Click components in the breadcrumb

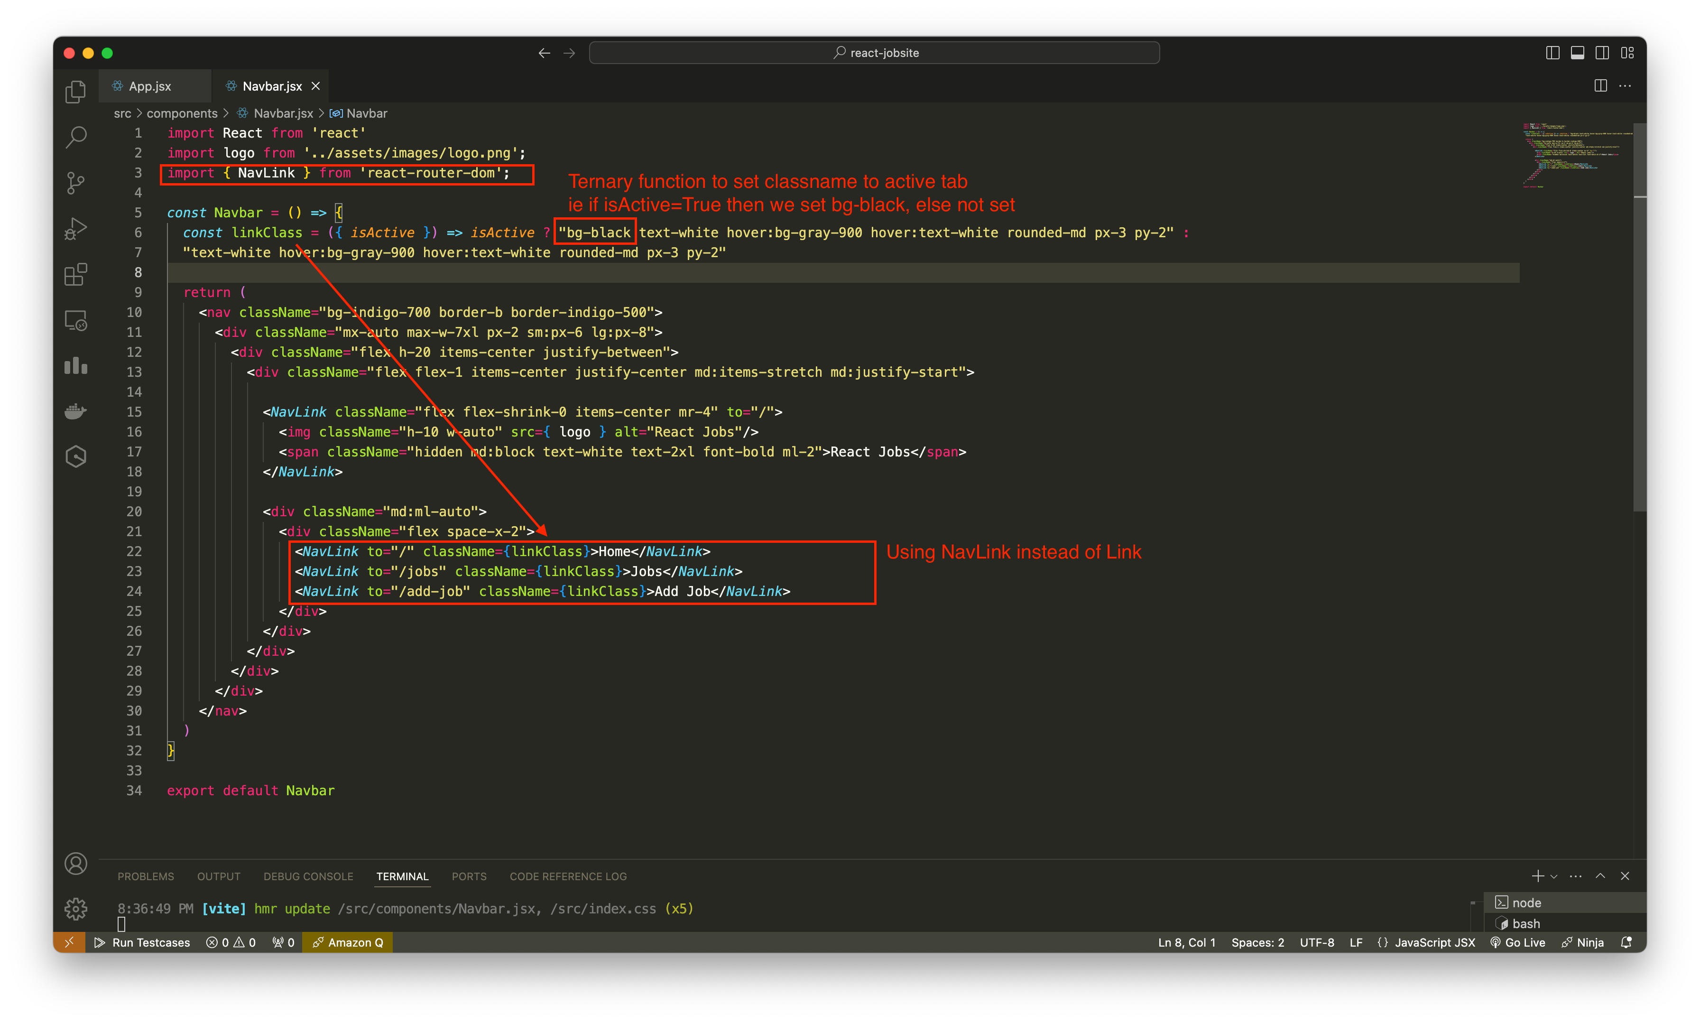(x=182, y=113)
